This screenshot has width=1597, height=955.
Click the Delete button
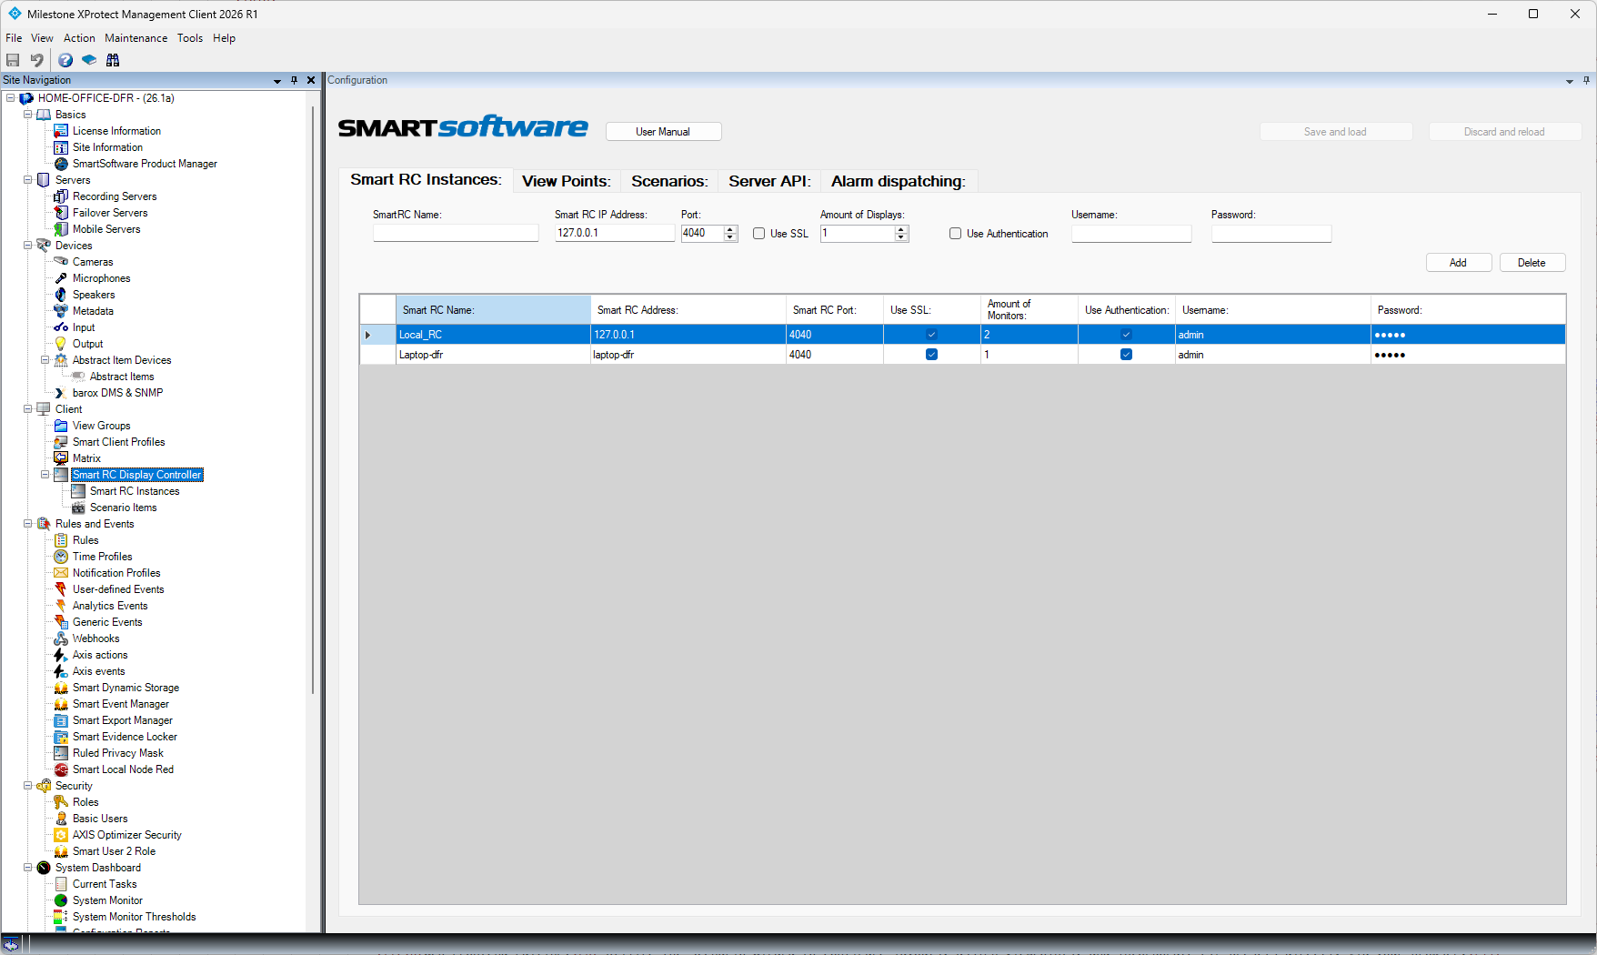click(1532, 263)
